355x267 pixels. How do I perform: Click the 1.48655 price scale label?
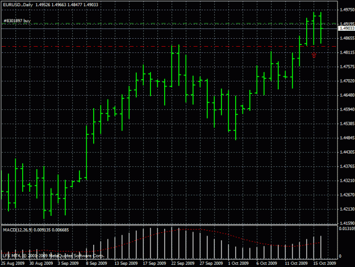pos(347,38)
